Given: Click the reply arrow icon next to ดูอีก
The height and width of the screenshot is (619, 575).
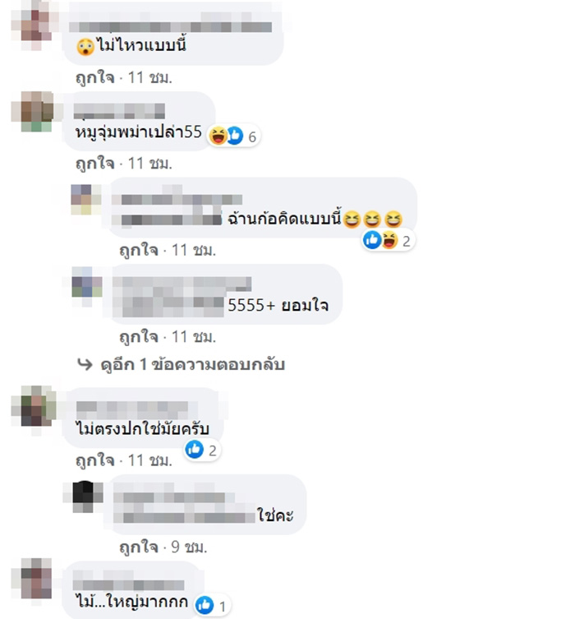Looking at the screenshot, I should coord(85,364).
